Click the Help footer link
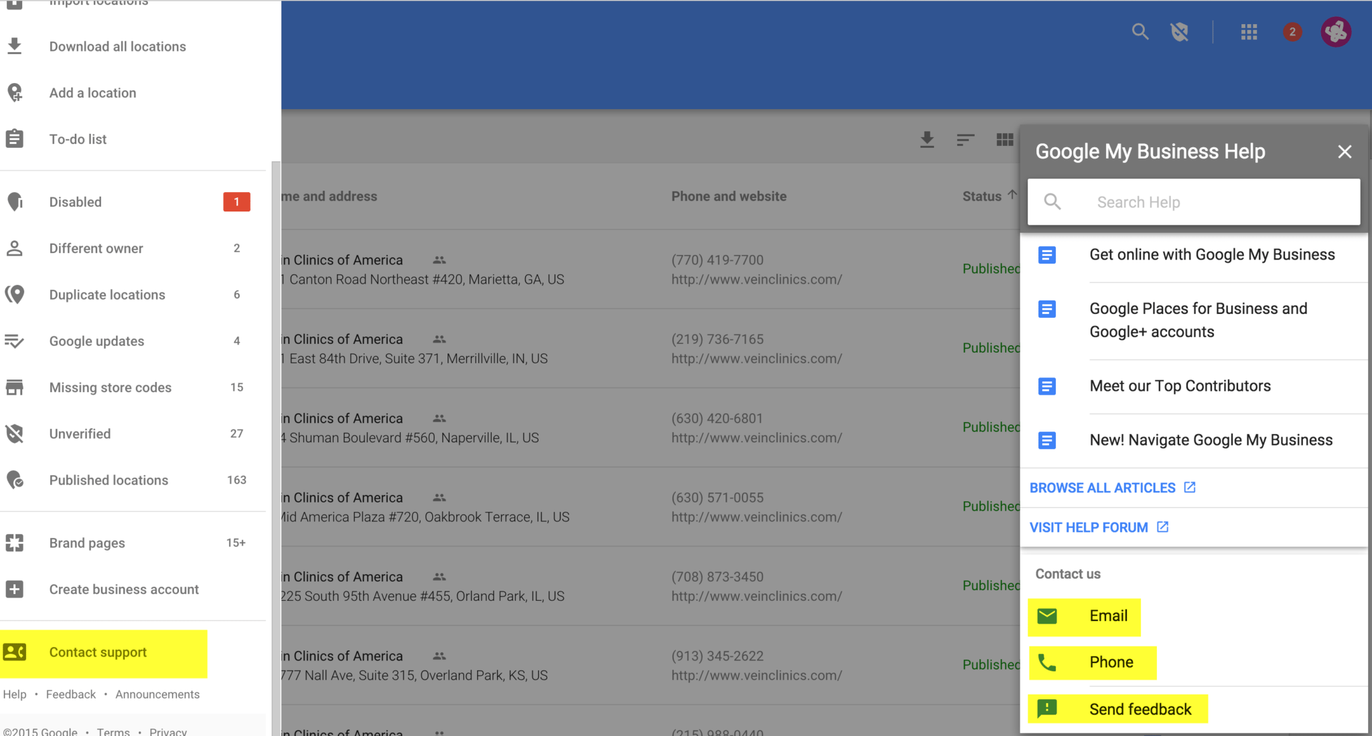The width and height of the screenshot is (1372, 736). point(15,695)
